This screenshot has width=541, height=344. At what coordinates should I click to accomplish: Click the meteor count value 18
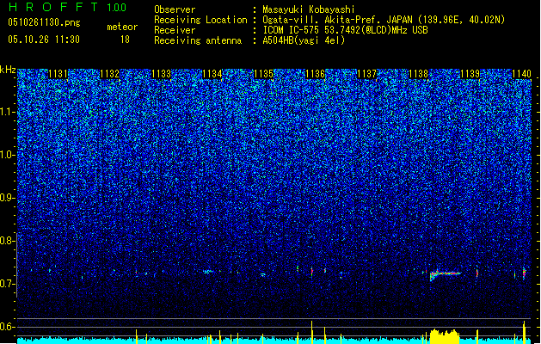(x=125, y=40)
